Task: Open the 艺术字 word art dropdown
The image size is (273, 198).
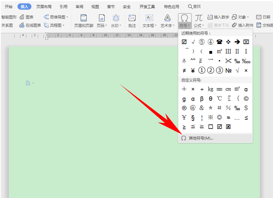Action: (167, 21)
